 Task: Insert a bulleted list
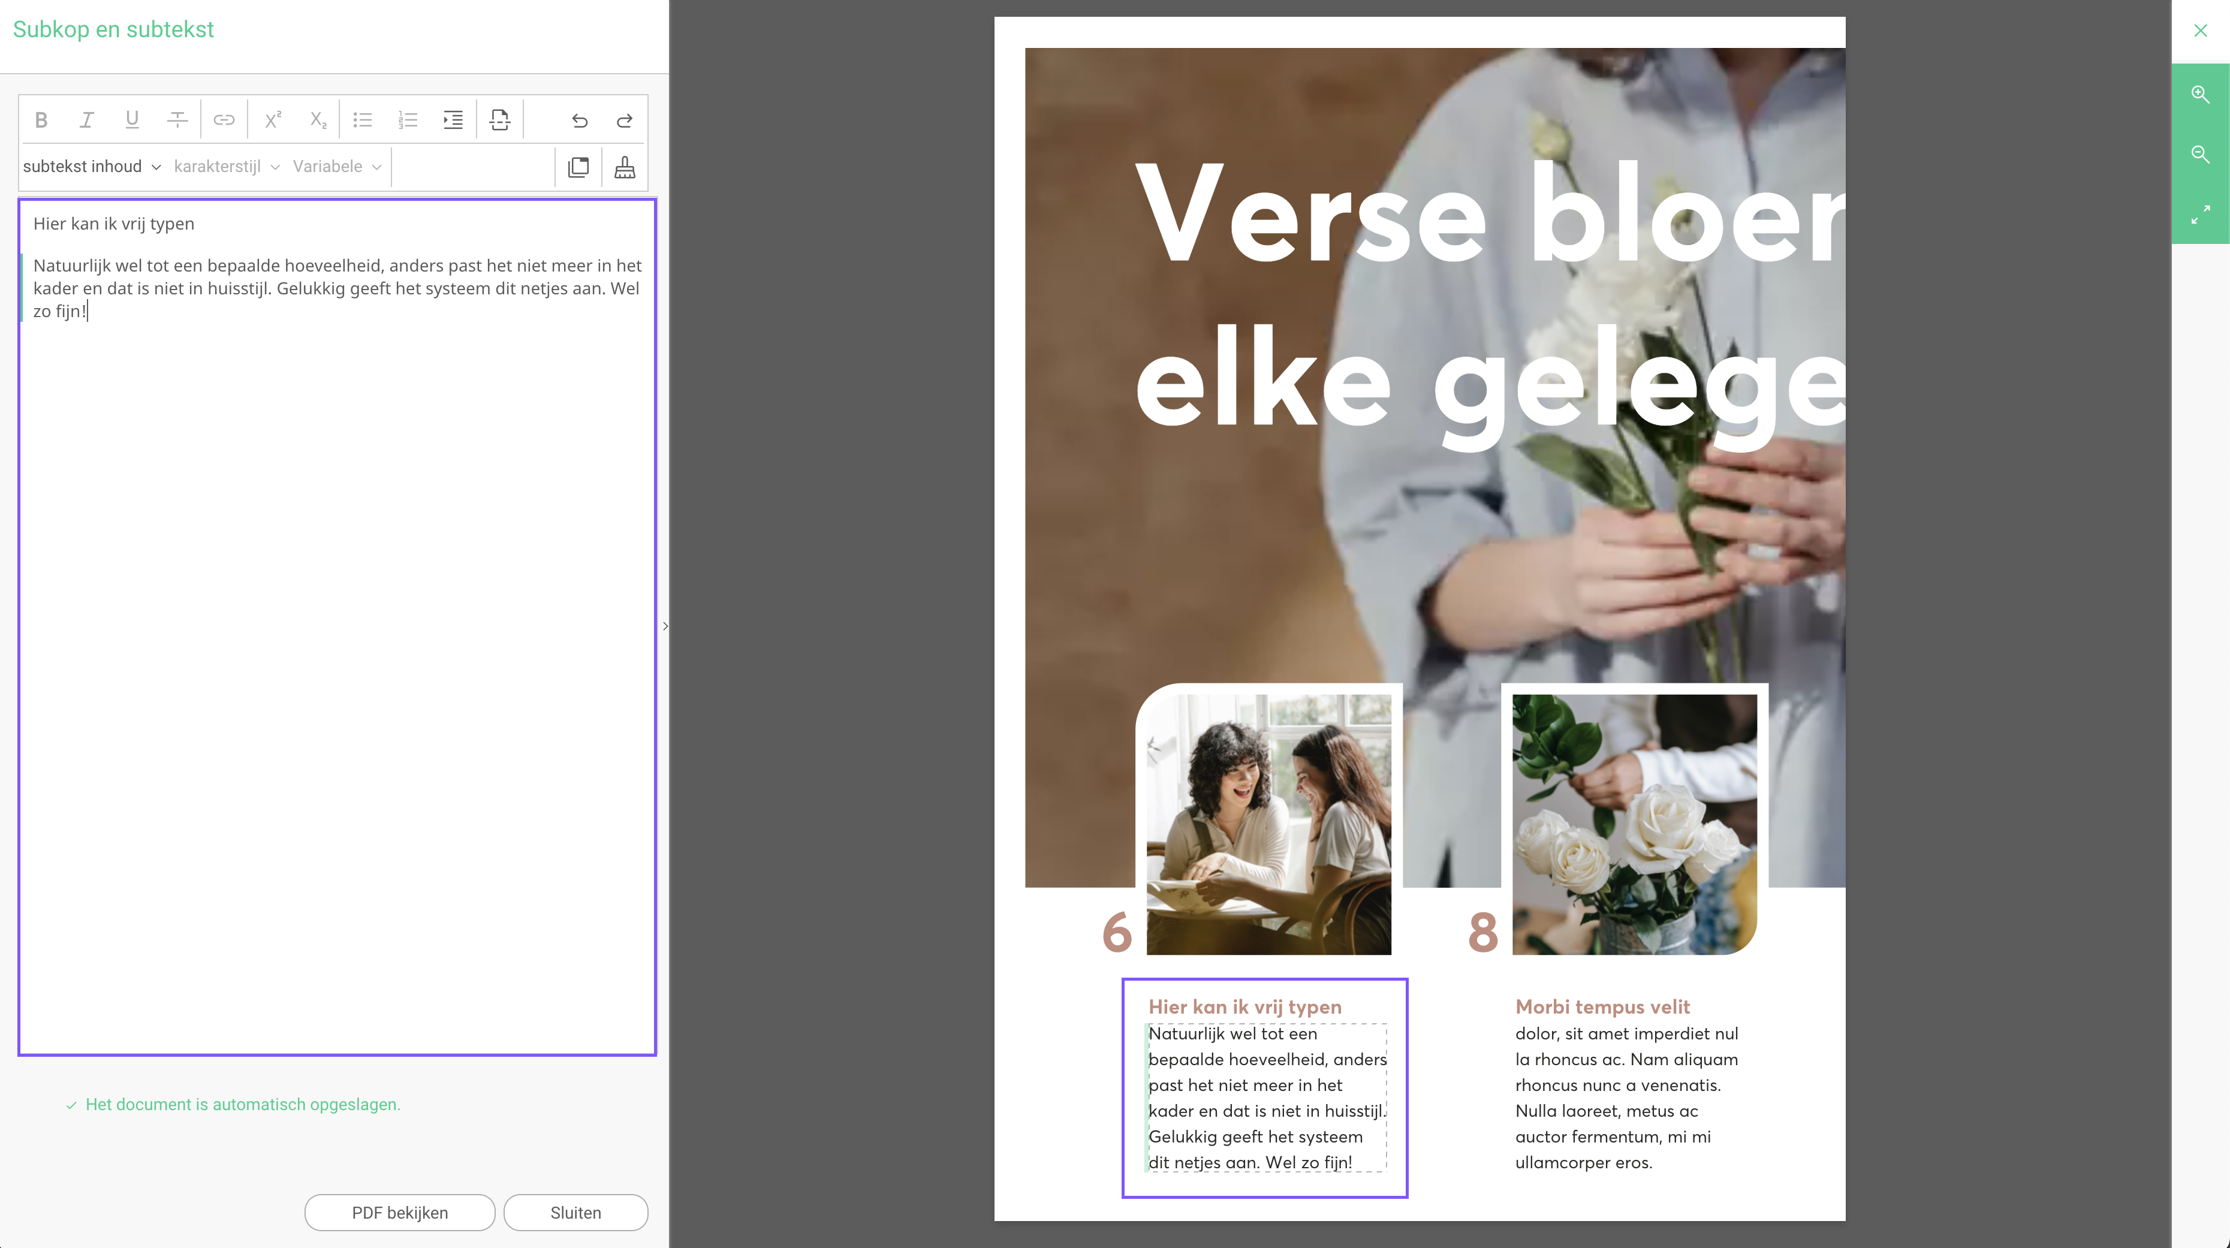[363, 119]
